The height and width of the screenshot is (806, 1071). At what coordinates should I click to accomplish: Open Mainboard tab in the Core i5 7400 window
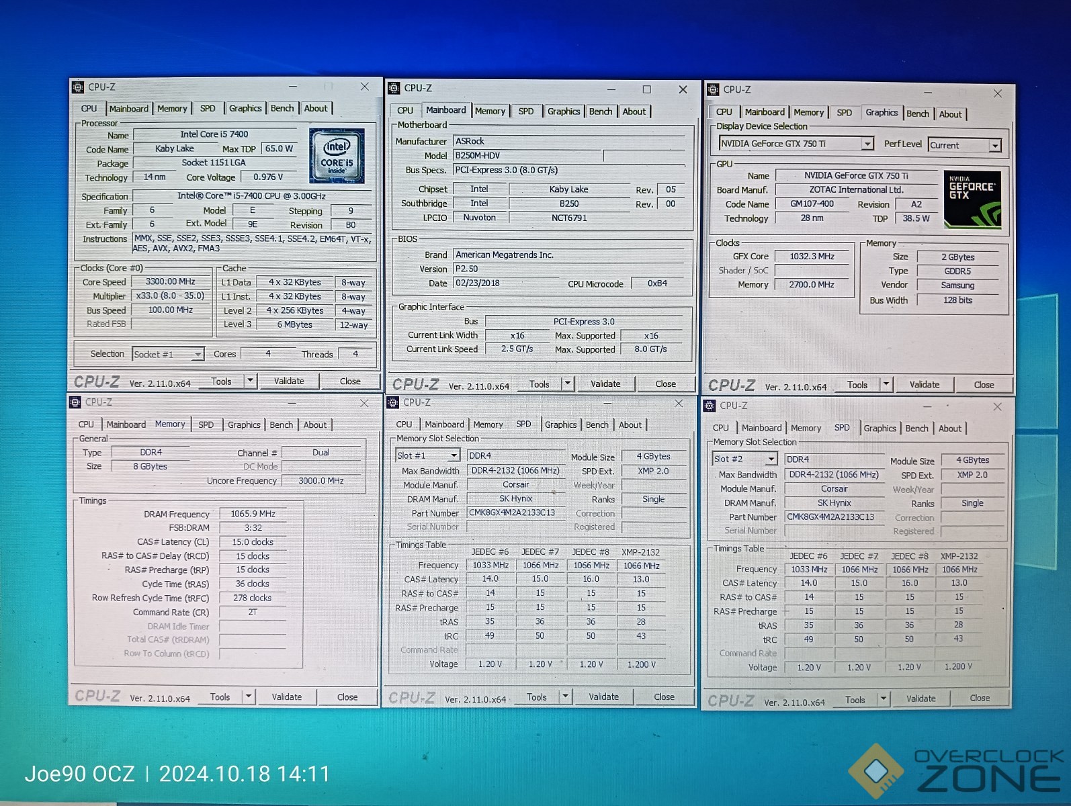(x=128, y=109)
